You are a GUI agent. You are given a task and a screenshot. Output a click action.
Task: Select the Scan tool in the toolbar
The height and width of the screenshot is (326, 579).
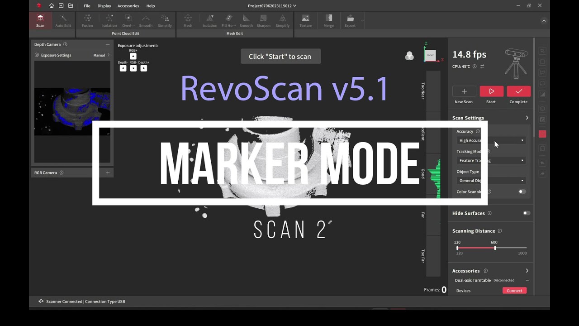point(40,21)
